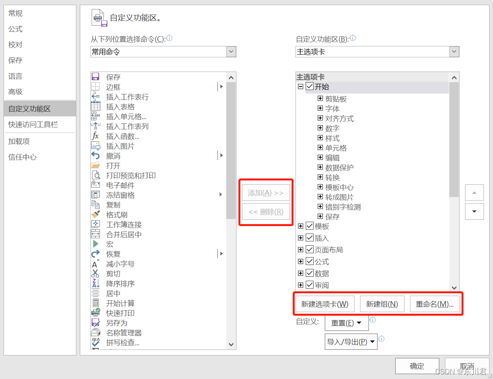Click the 另存为 save-as icon

tap(96, 322)
